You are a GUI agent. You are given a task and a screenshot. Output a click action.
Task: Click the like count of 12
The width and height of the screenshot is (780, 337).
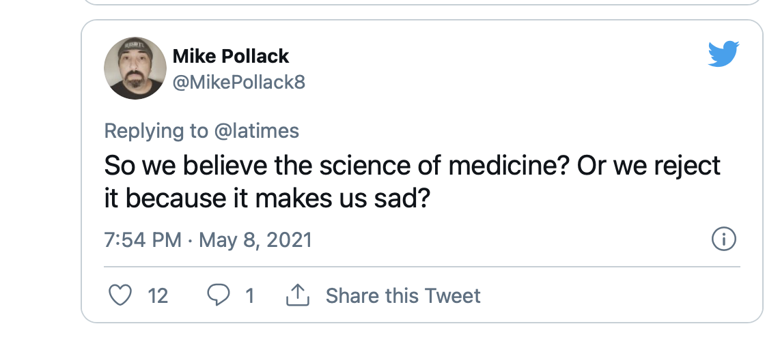(158, 295)
